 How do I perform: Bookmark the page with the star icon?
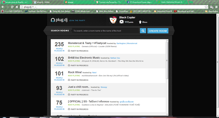[x=206, y=7]
